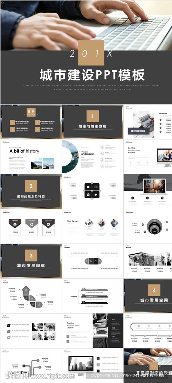The width and height of the screenshot is (172, 383).
Task: Click the camera icon in the four-icon slide
Action: coord(89,194)
